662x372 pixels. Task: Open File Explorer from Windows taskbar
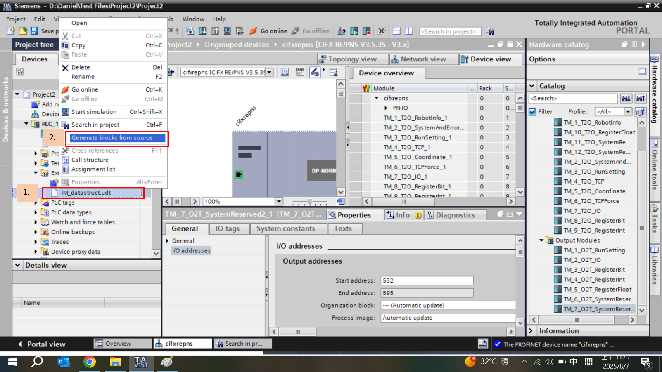click(115, 362)
